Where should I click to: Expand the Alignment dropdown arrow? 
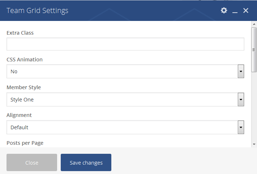tap(241, 127)
